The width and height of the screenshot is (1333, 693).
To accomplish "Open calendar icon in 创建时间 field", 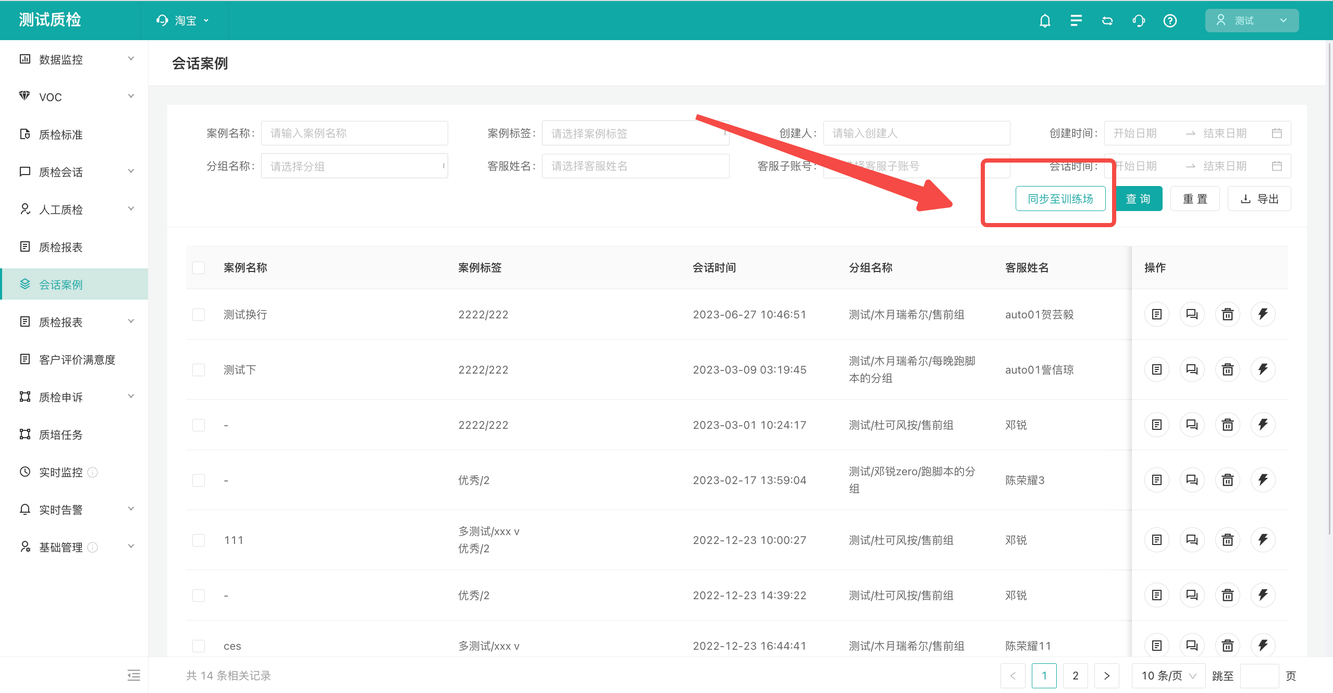I will (x=1277, y=133).
